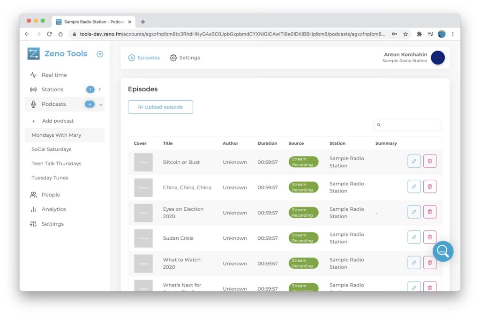This screenshot has height=317, width=480.
Task: Open the chat support magnifier bubble
Action: (442, 251)
